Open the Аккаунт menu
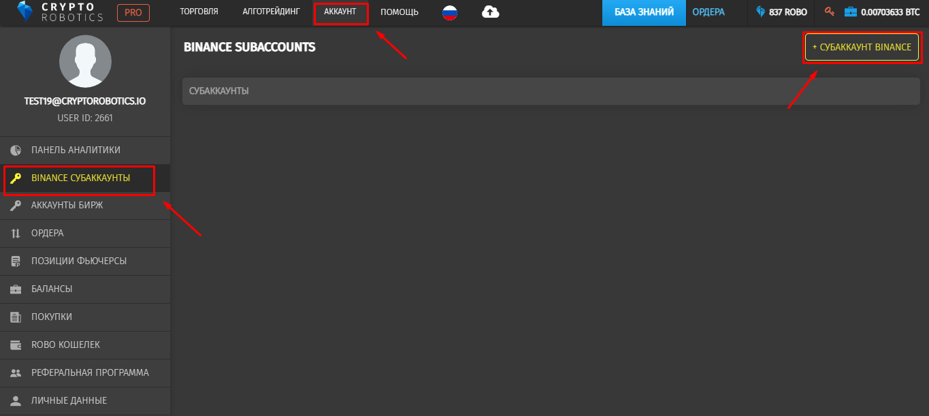 340,12
